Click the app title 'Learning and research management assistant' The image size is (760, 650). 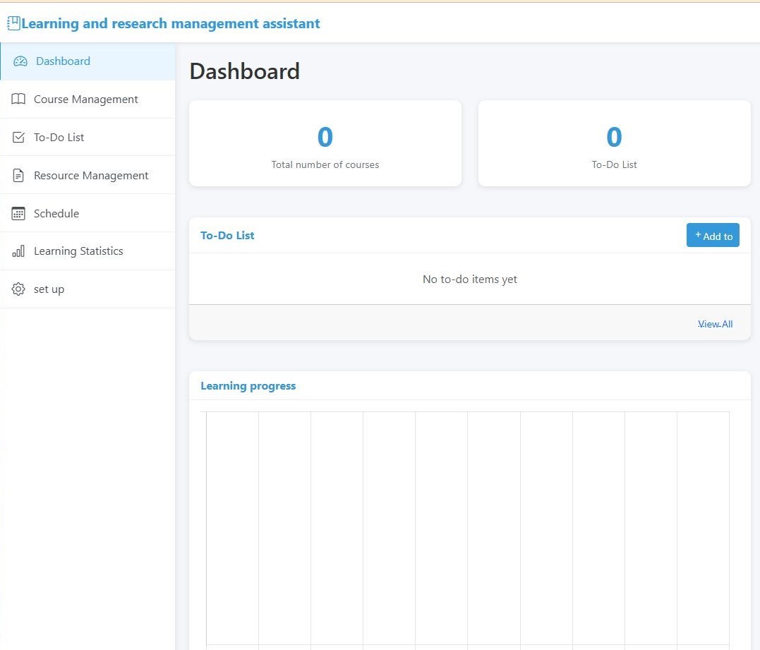click(171, 23)
